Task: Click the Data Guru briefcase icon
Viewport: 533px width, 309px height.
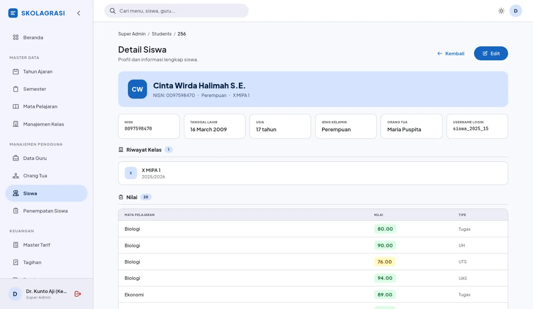Action: pos(16,158)
